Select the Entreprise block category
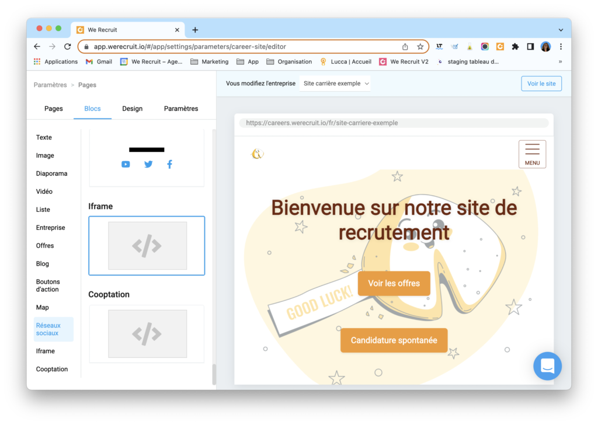The height and width of the screenshot is (425, 598). coord(50,228)
